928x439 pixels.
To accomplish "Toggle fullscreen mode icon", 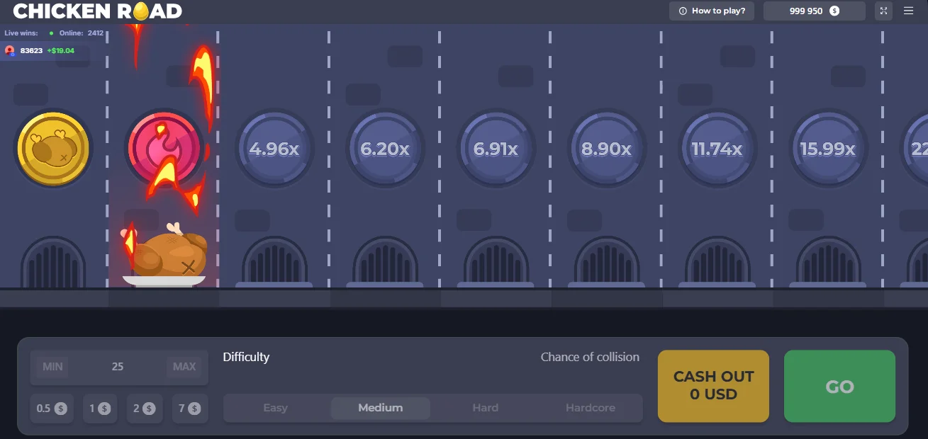I will (x=883, y=11).
